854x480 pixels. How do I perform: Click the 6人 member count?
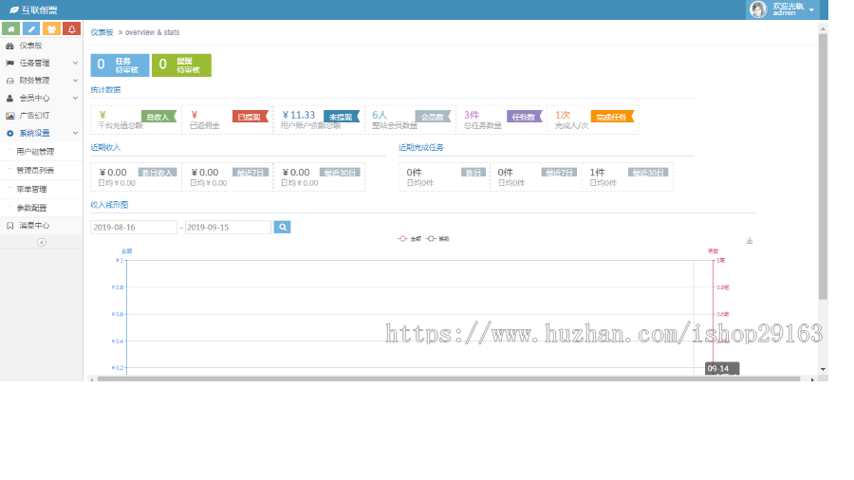380,115
